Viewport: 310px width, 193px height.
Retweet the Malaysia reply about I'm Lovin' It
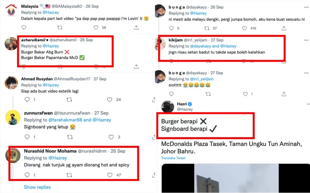(60, 28)
